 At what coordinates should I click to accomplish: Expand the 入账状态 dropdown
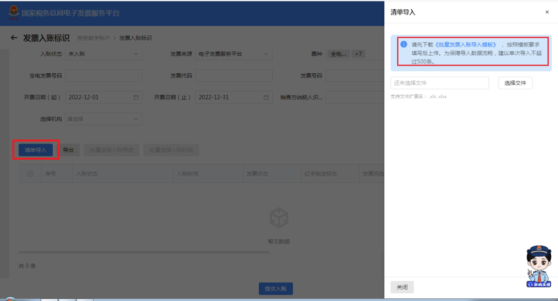pos(103,54)
